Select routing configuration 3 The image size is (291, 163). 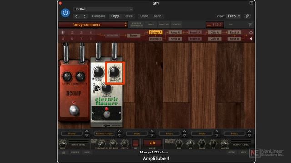click(81, 33)
